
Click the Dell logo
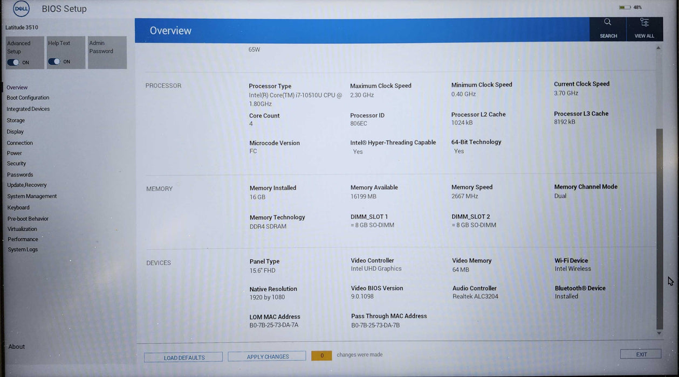(x=20, y=9)
